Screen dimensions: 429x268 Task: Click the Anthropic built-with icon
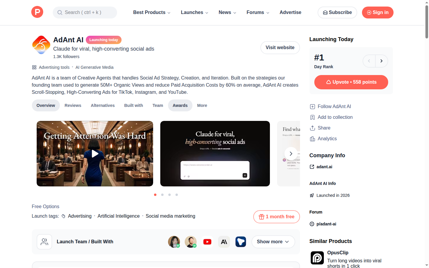click(224, 242)
